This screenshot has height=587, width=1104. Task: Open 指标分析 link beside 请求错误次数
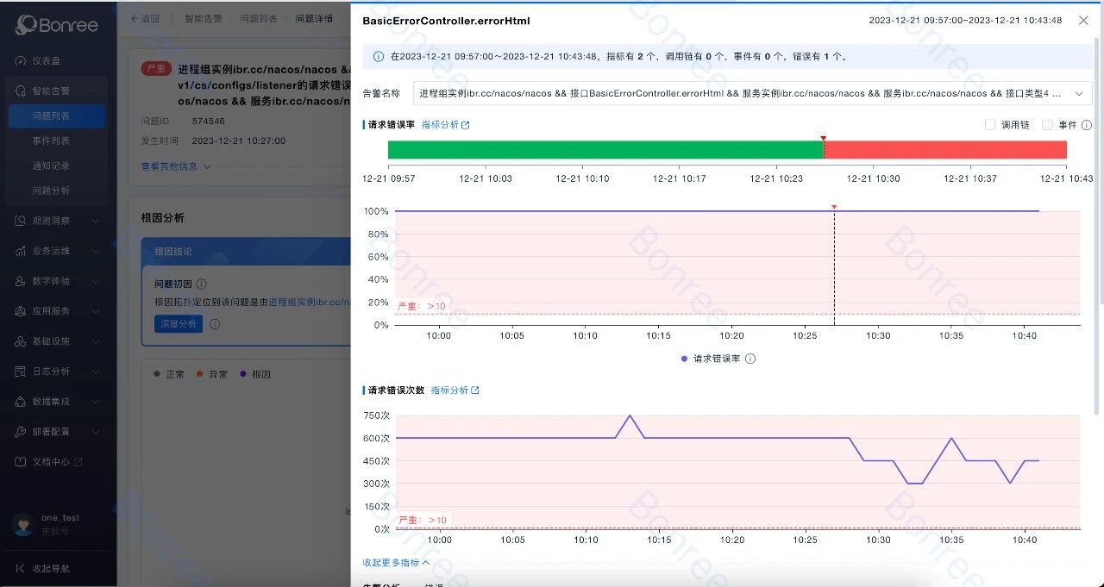(x=455, y=390)
